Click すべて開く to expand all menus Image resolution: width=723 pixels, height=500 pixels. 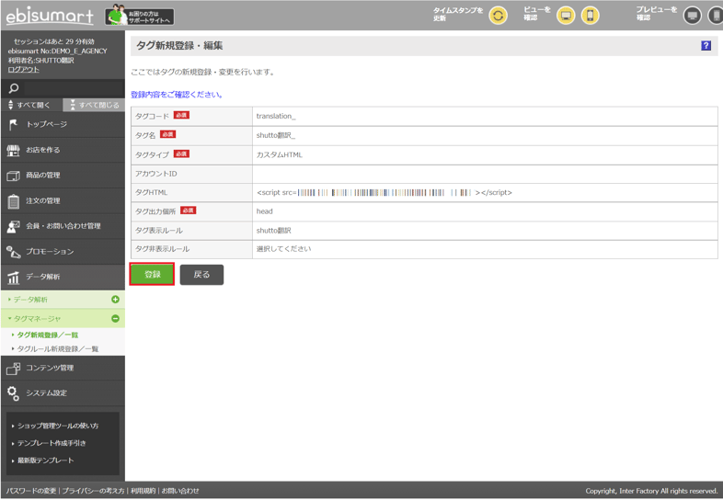pos(32,105)
